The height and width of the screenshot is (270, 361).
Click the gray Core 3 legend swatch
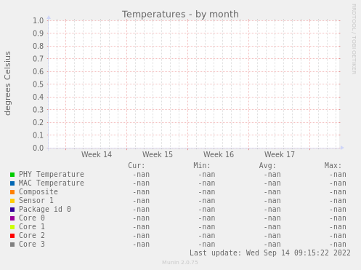pyautogui.click(x=12, y=245)
